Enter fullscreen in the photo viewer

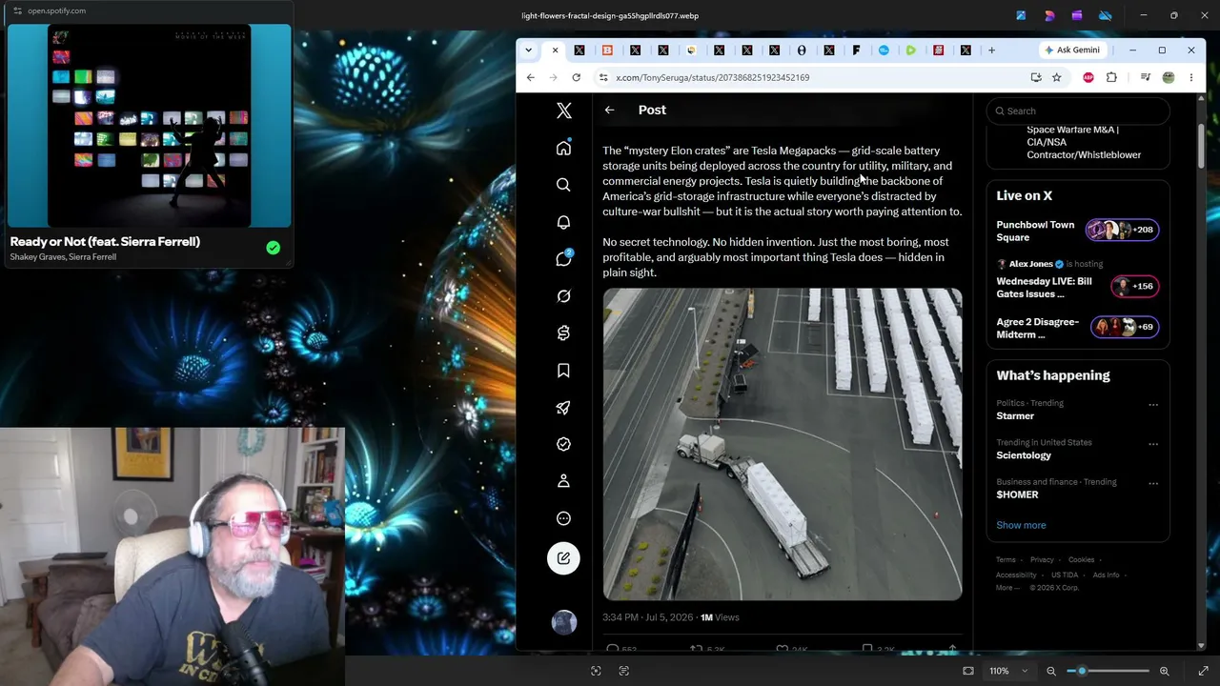pyautogui.click(x=1203, y=671)
